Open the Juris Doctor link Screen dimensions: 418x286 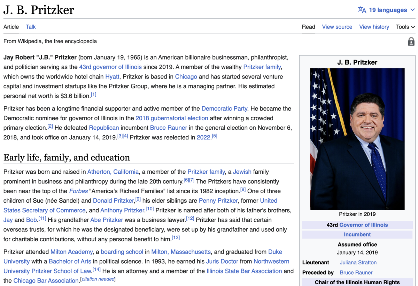(x=222, y=262)
